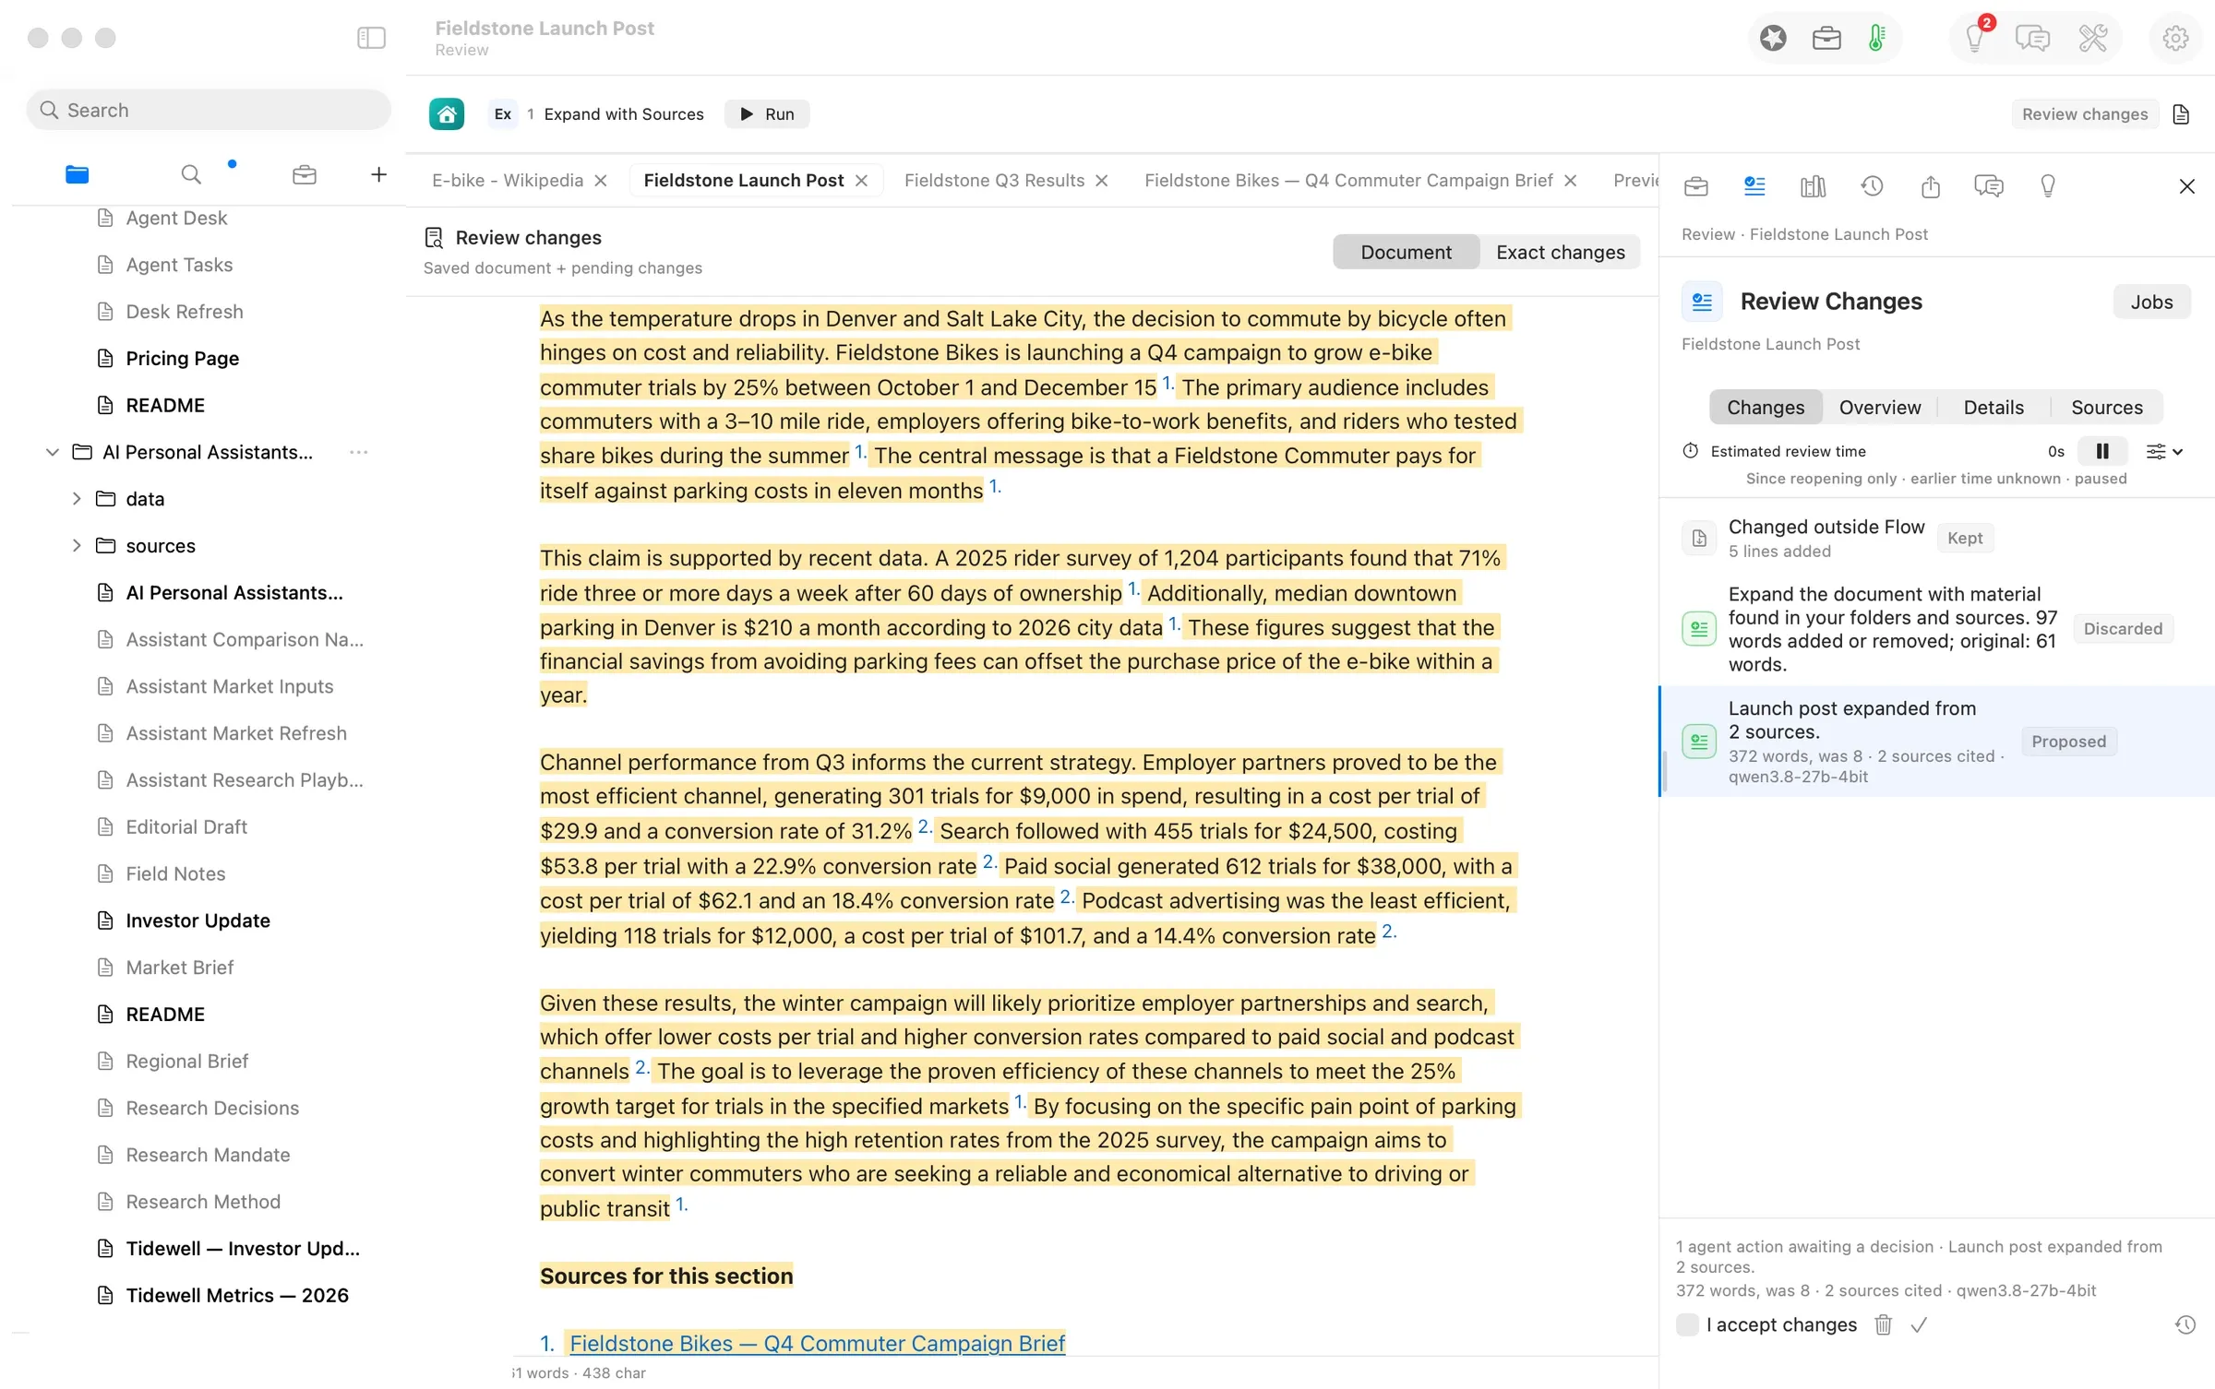Screen dimensions: 2215x1389
Task: Click the Search field in sidebar
Action: 209,110
